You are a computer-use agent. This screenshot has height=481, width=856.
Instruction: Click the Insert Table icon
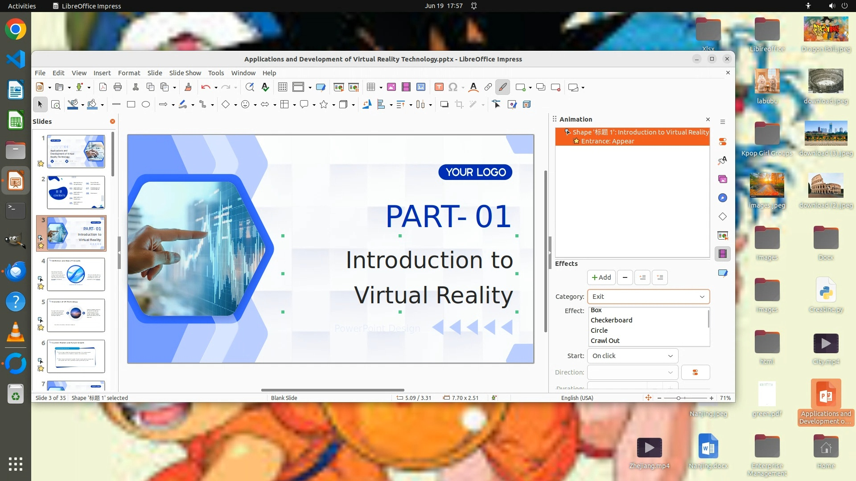tap(370, 87)
